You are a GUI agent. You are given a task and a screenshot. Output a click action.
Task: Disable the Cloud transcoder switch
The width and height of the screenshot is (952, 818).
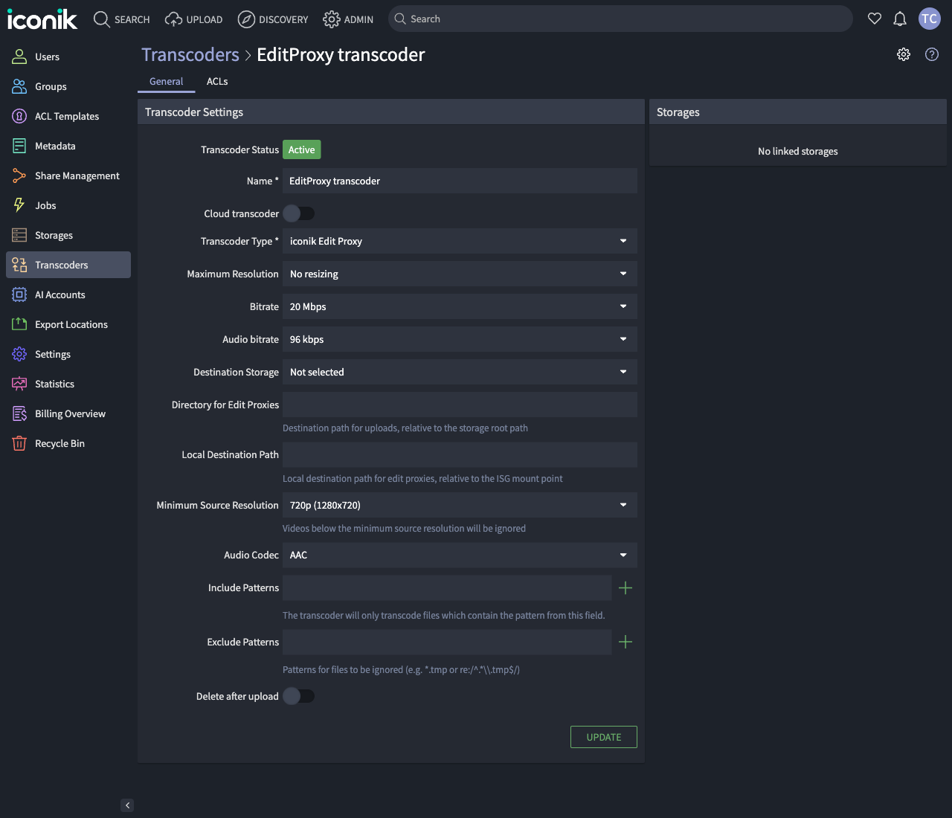[x=299, y=213]
